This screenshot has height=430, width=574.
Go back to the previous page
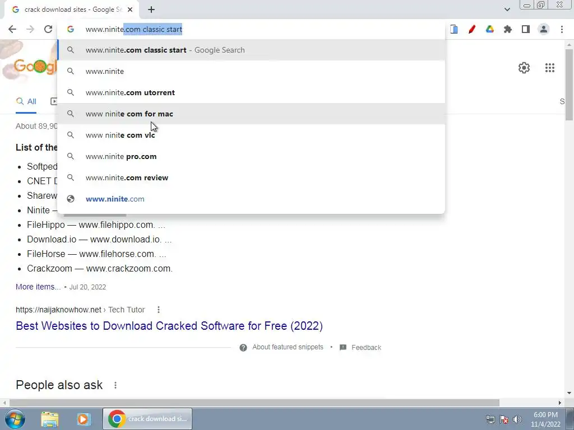pos(12,29)
